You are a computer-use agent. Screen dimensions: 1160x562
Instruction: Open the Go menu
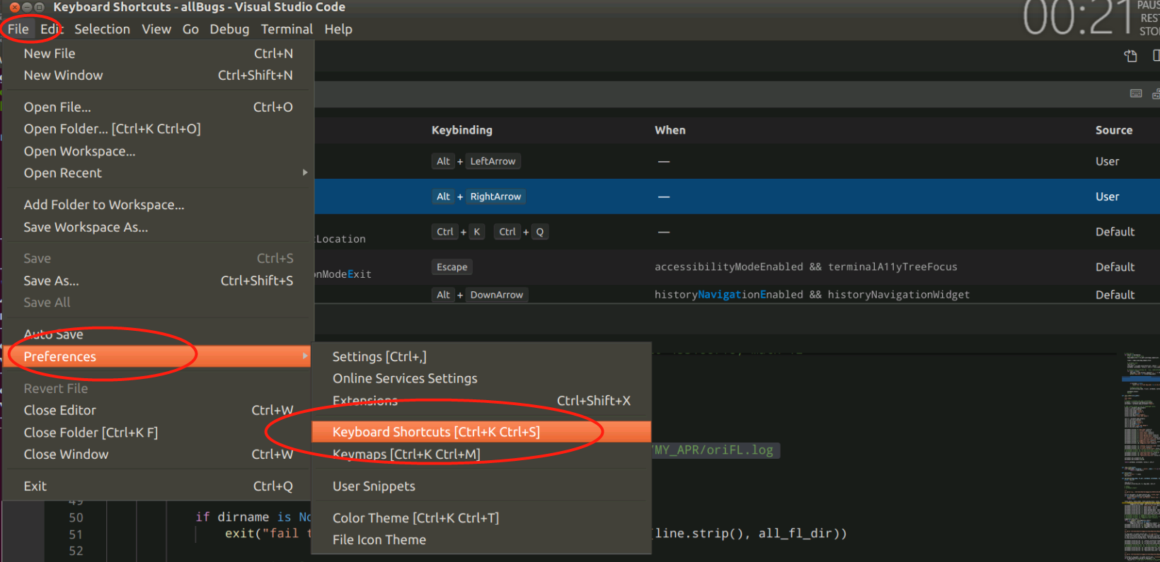click(x=190, y=29)
